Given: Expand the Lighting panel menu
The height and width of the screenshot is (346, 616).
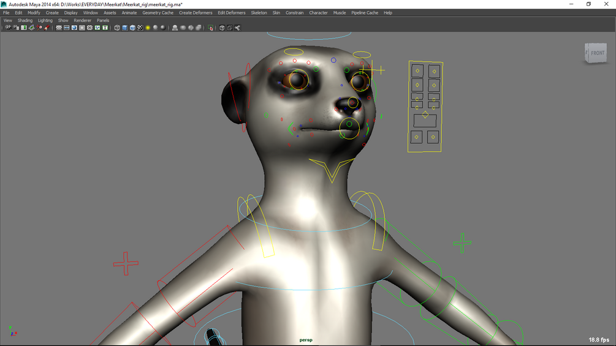Looking at the screenshot, I should pyautogui.click(x=45, y=20).
